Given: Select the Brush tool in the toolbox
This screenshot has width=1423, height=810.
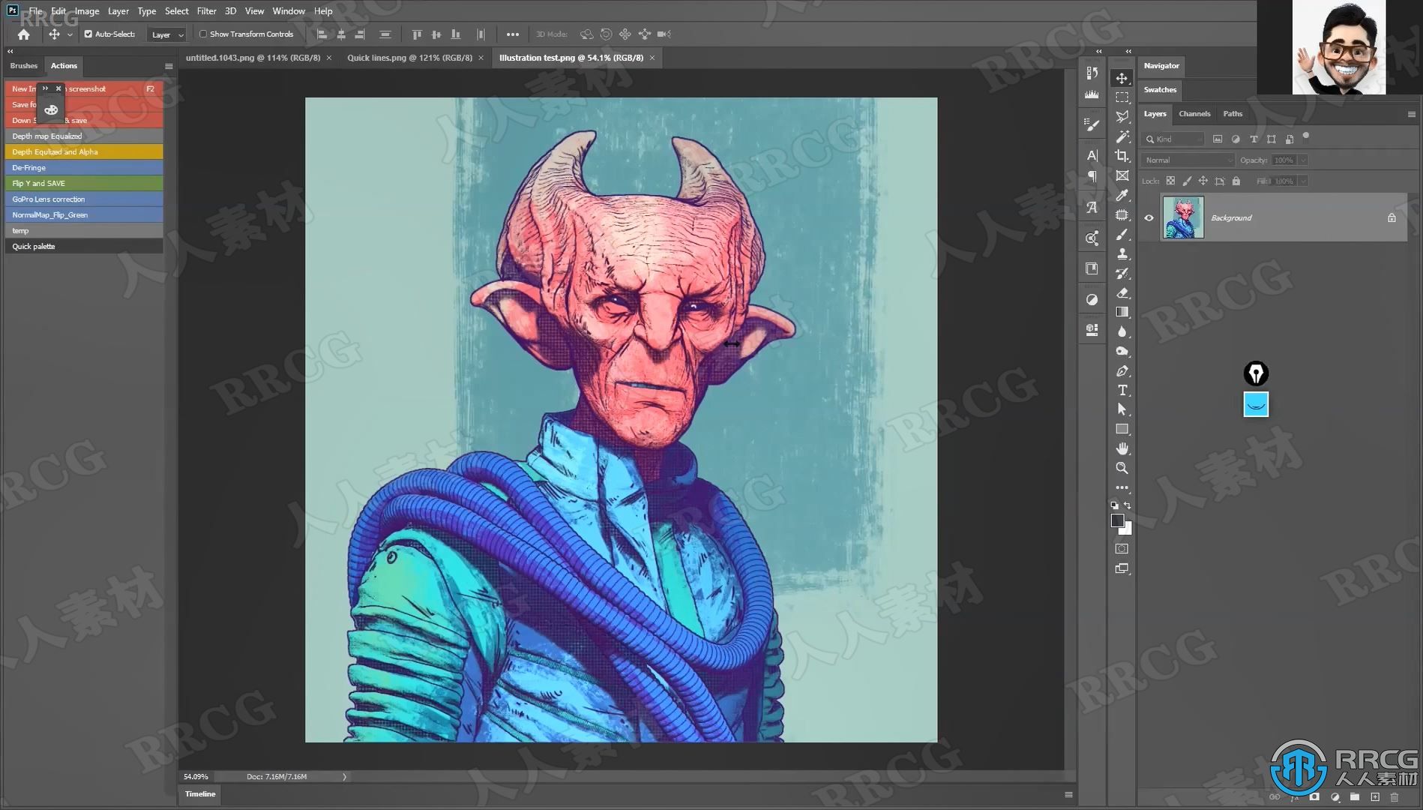Looking at the screenshot, I should point(1122,234).
